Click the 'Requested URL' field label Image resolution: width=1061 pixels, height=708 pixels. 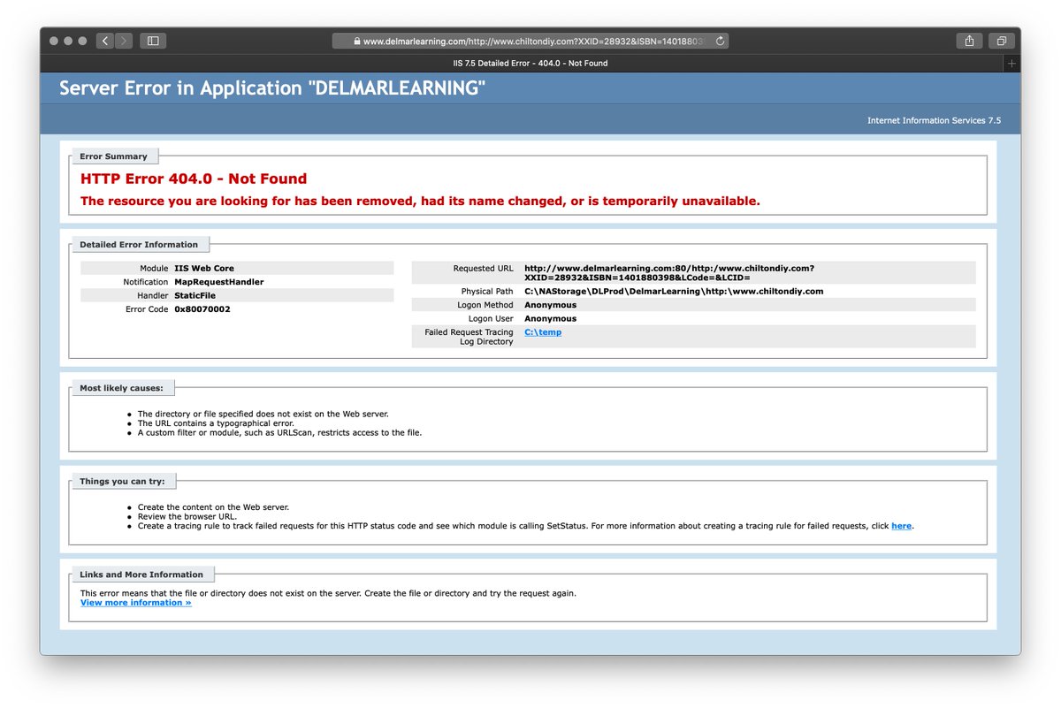coord(483,268)
